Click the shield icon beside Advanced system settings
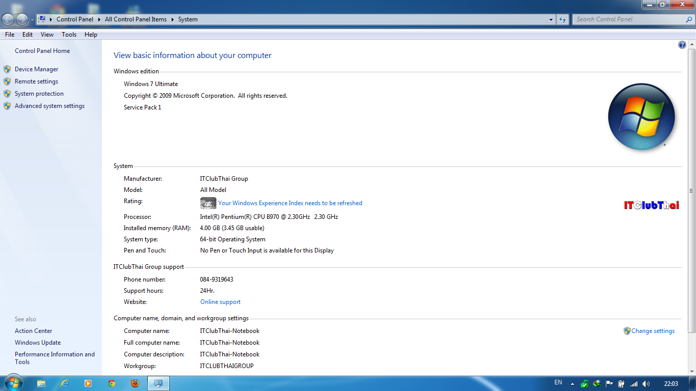696x391 pixels. (x=7, y=106)
